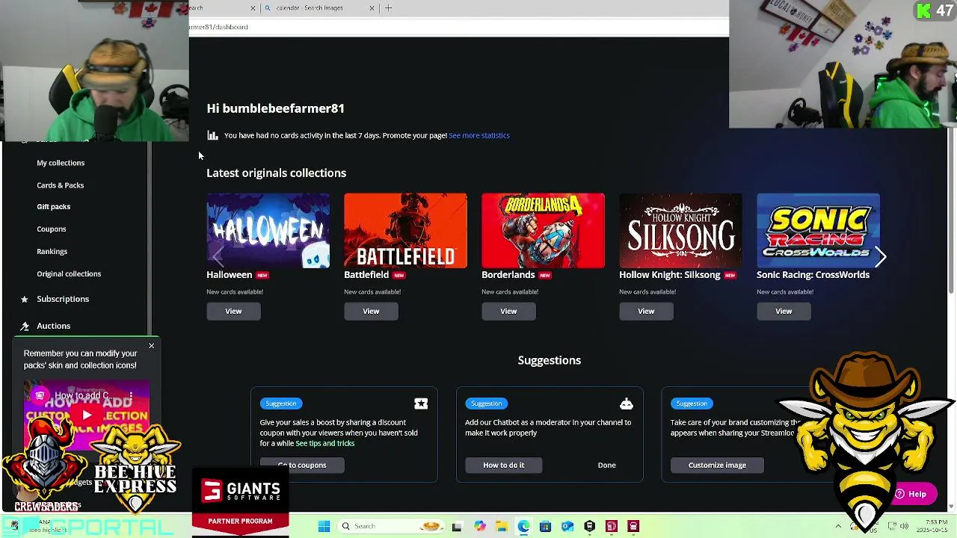The height and width of the screenshot is (538, 957).
Task: Click the coupon suggestion star-card icon
Action: (421, 403)
